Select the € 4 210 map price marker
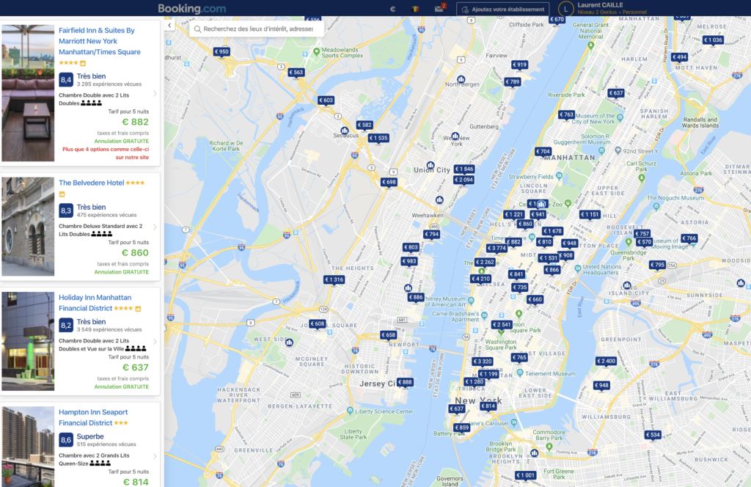 click(x=480, y=279)
